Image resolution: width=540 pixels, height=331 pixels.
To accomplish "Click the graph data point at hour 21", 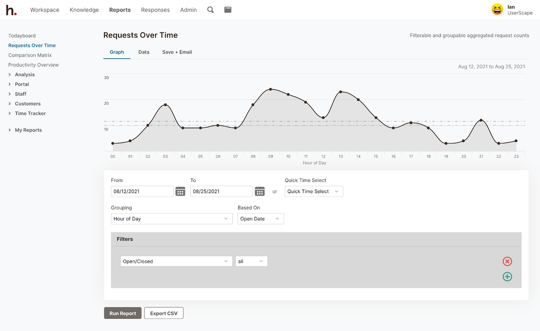I will [481, 120].
